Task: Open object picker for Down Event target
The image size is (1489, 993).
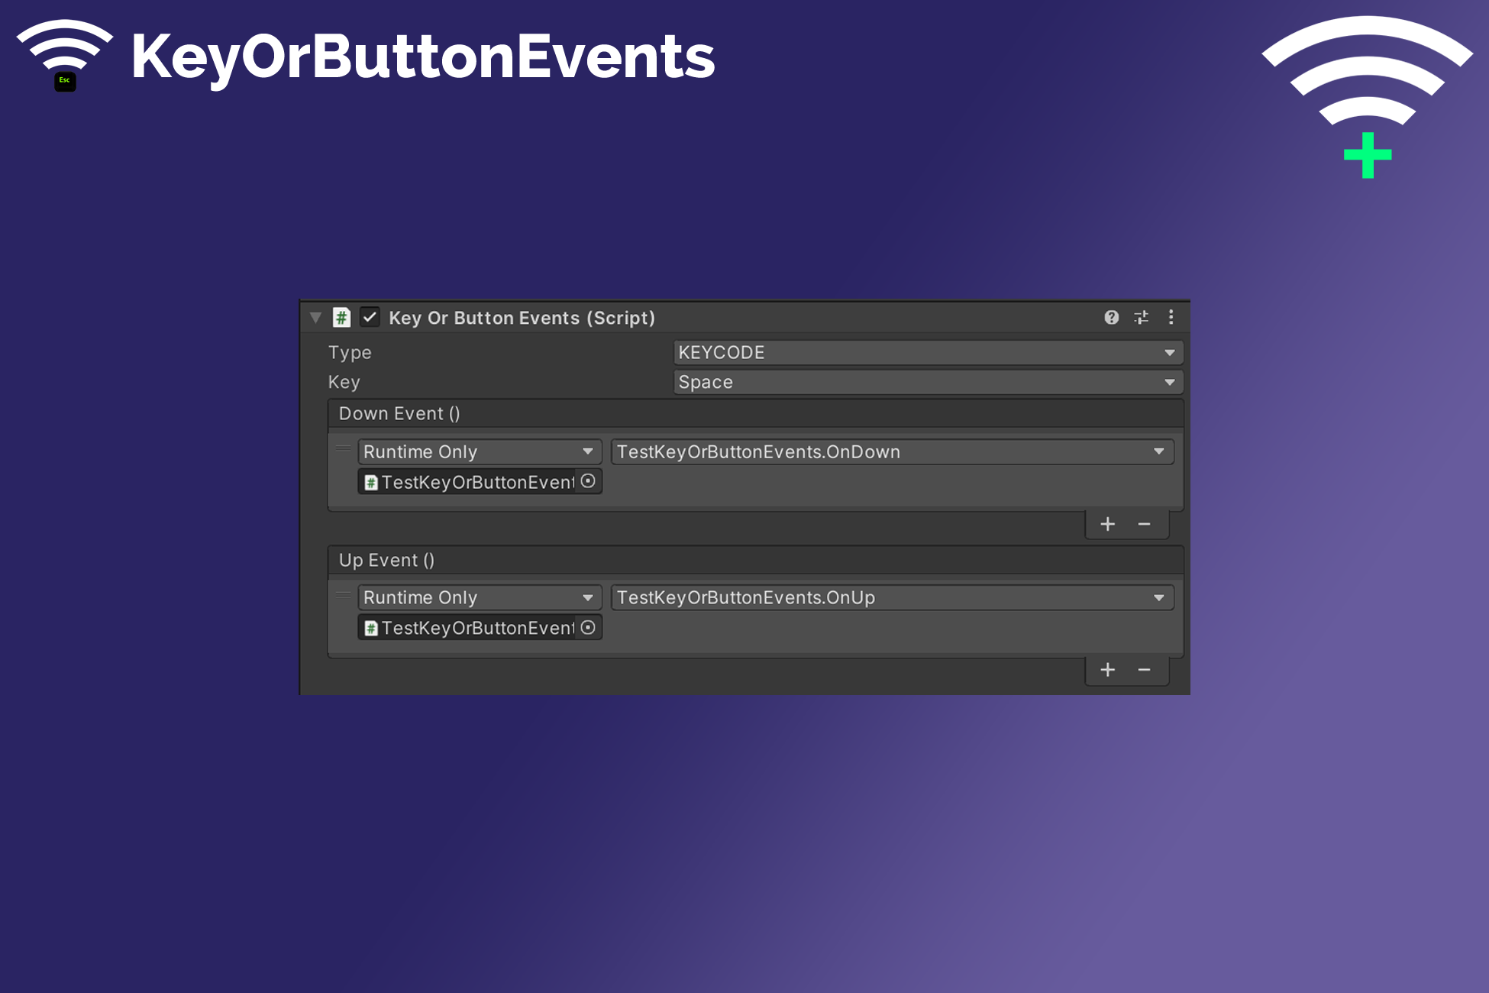Action: [588, 481]
